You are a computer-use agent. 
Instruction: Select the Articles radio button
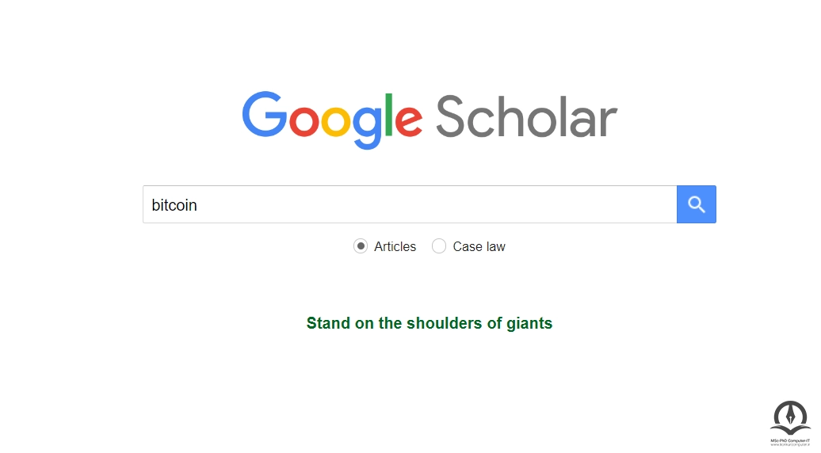pos(361,246)
